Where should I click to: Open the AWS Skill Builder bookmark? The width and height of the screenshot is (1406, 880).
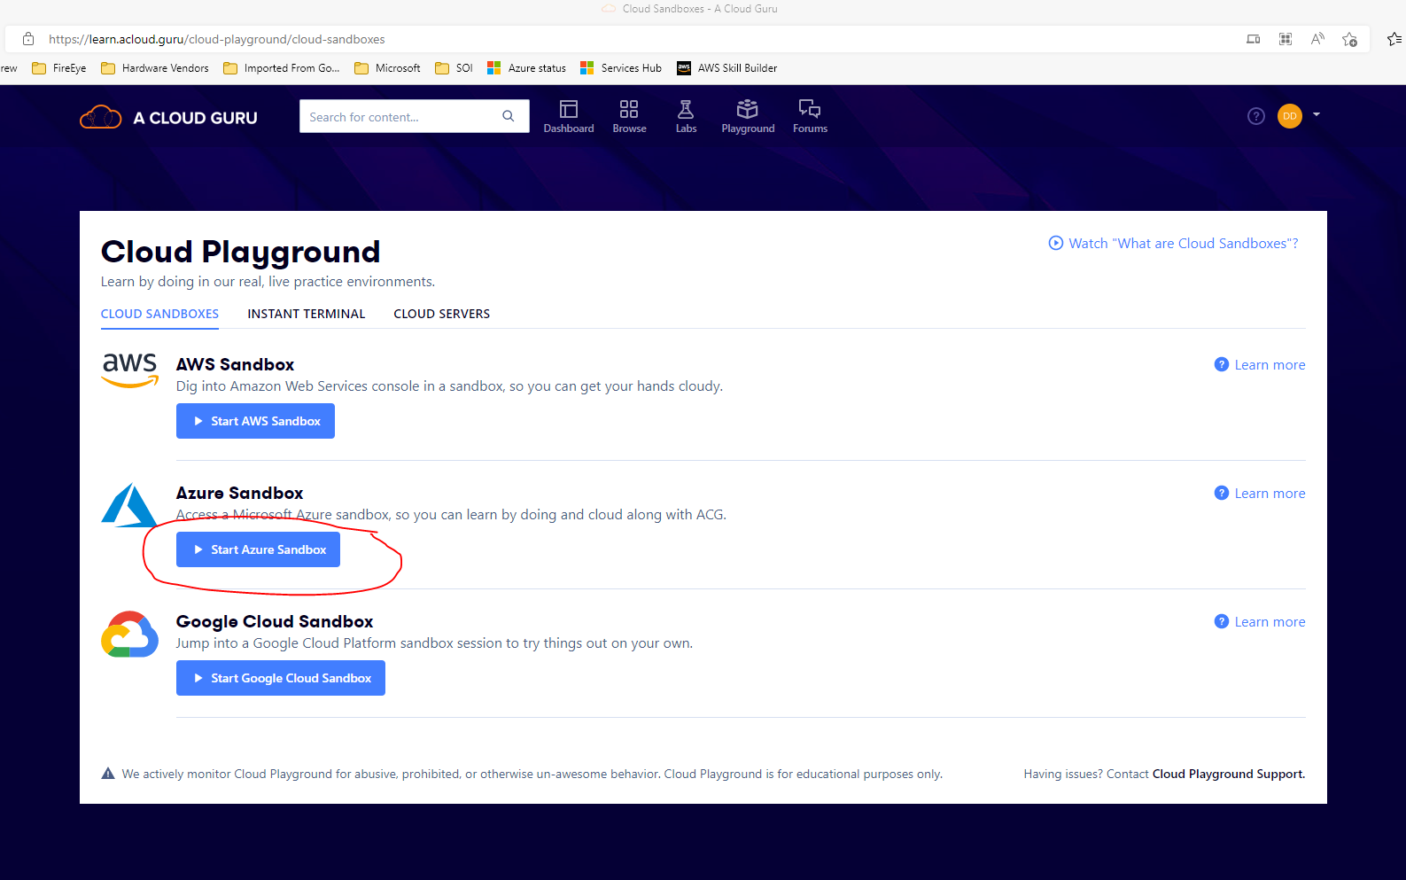point(727,68)
